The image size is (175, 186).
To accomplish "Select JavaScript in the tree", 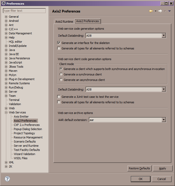I will 15,62.
